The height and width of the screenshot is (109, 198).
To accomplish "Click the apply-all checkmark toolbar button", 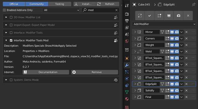I will click(x=150, y=16).
